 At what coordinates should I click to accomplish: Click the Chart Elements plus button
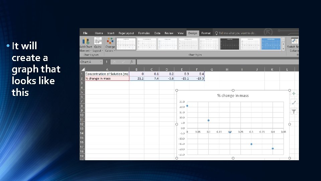click(x=294, y=94)
